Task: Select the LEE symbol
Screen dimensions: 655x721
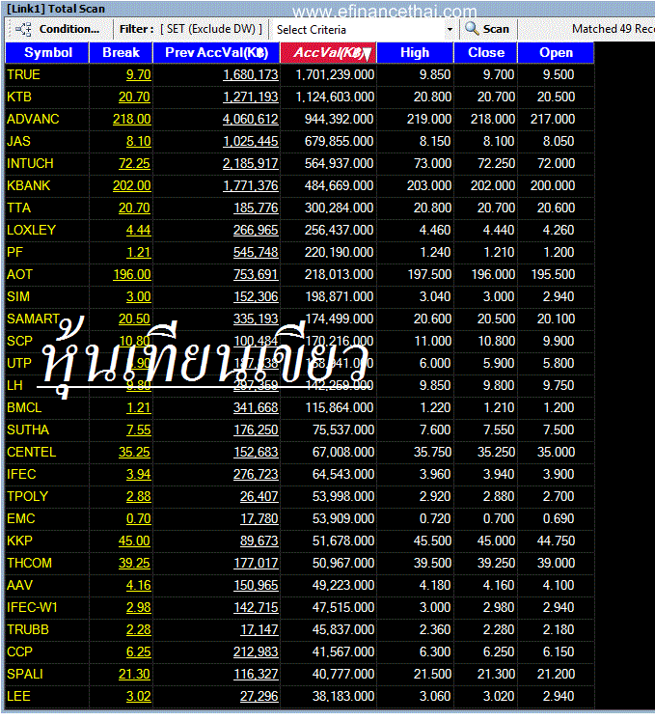Action: click(x=19, y=696)
